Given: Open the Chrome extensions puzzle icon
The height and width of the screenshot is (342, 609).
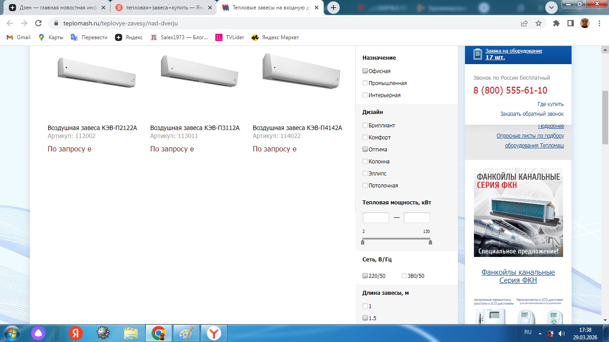Looking at the screenshot, I should [556, 23].
